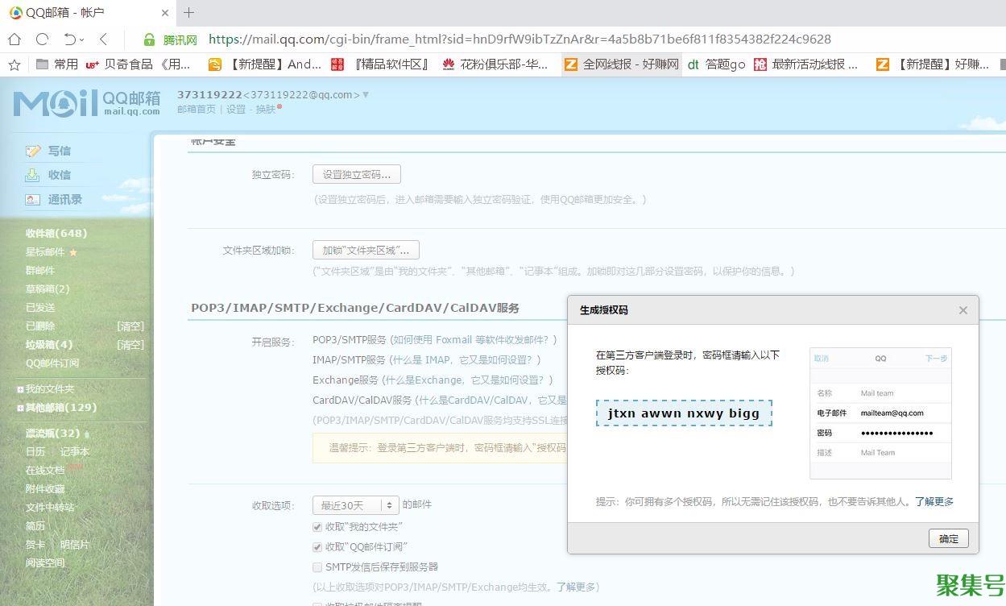Close the 生成授权码 dialog
Screen dimensions: 1006x606
963,310
